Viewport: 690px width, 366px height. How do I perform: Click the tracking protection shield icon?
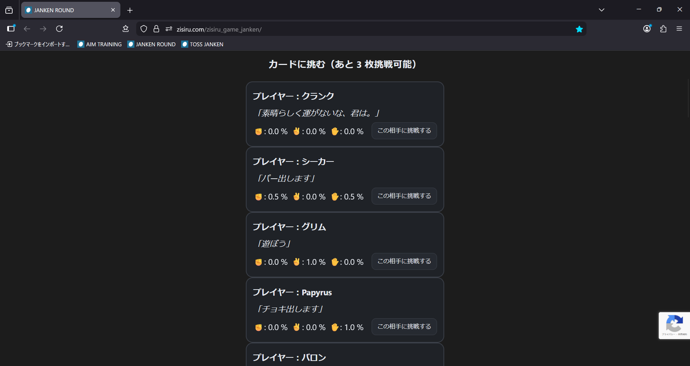[x=144, y=29]
